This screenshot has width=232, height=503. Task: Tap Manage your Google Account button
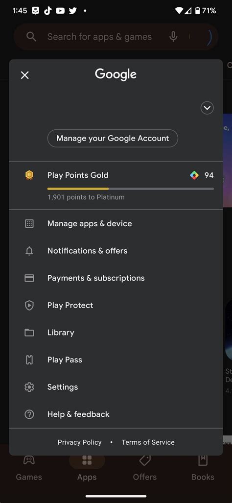[x=113, y=138]
